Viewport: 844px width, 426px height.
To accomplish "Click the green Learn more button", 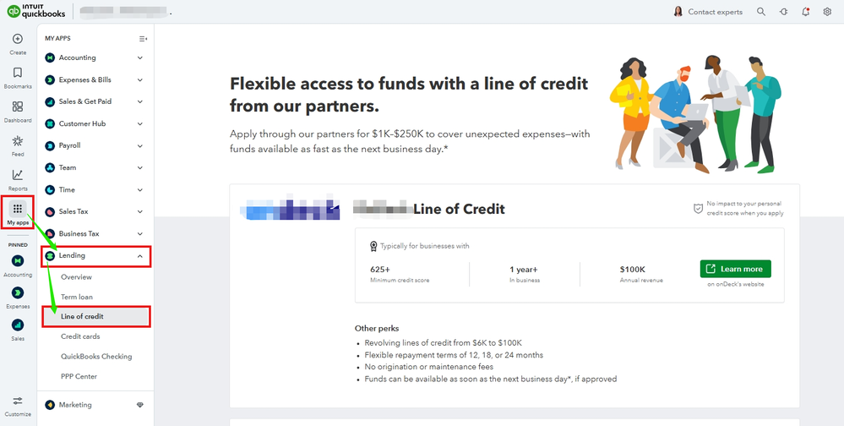I will point(735,269).
